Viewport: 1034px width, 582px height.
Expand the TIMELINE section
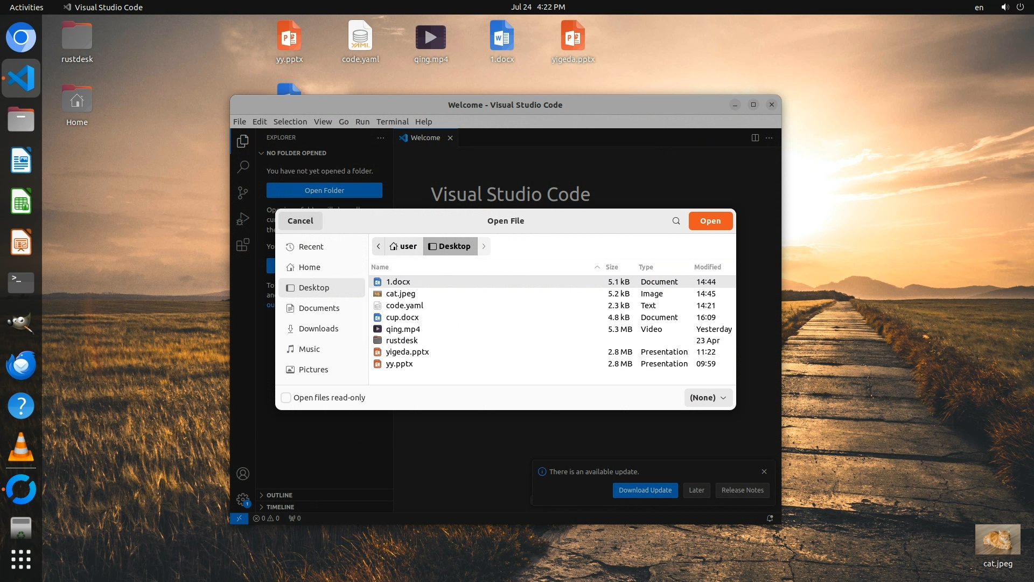coord(280,507)
